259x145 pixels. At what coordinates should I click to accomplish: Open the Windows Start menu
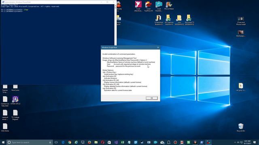click(3, 142)
